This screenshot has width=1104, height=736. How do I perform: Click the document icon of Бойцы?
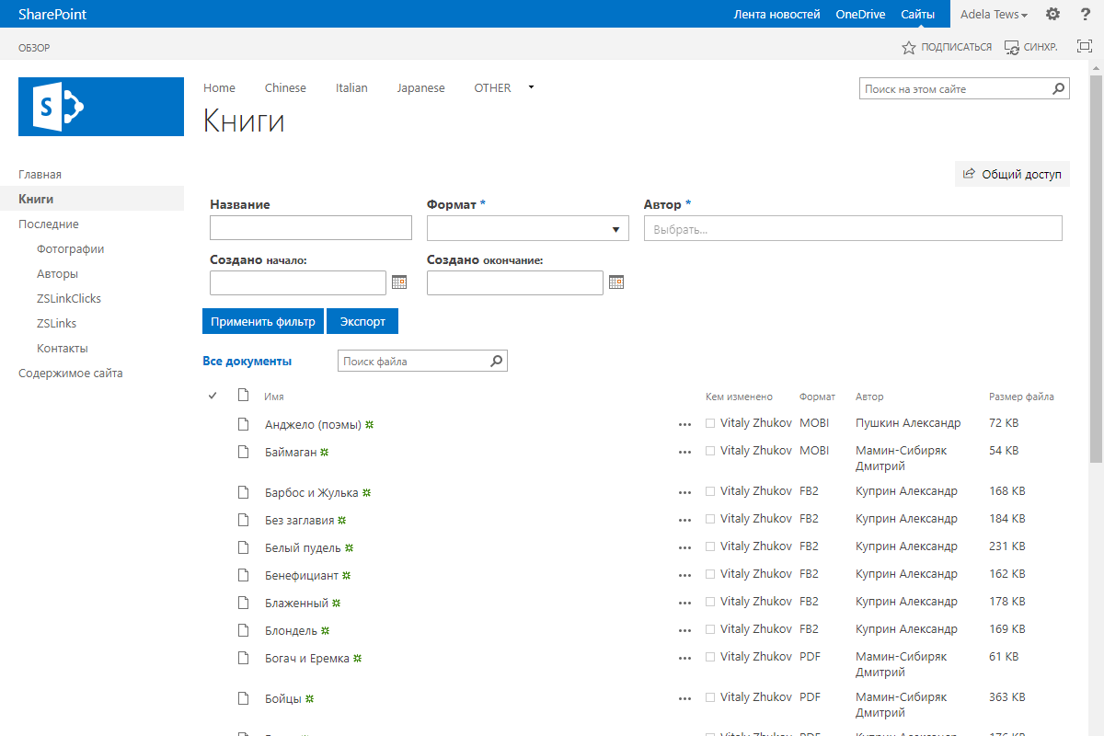pos(244,698)
